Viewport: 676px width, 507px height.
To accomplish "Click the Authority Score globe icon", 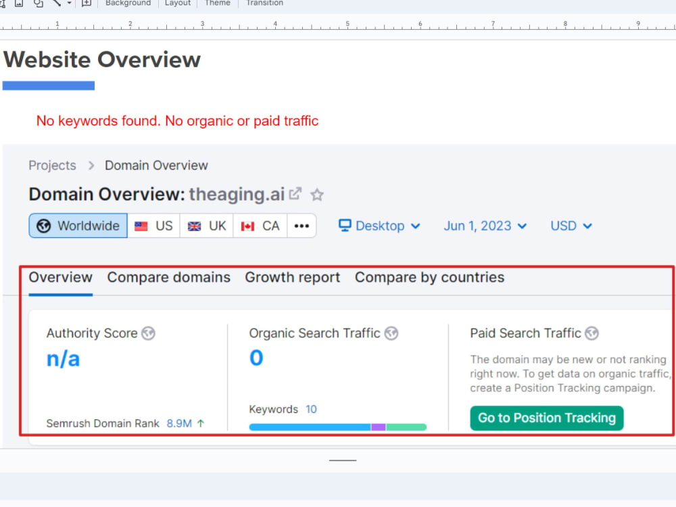I will pos(148,333).
